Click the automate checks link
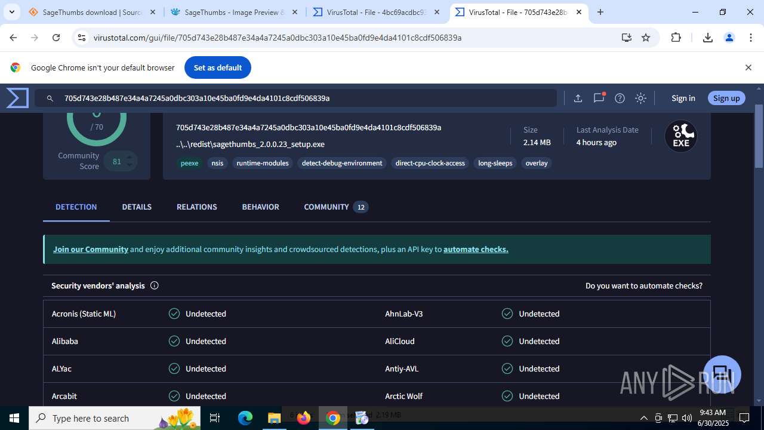Screen dimensions: 764x430 [476, 249]
